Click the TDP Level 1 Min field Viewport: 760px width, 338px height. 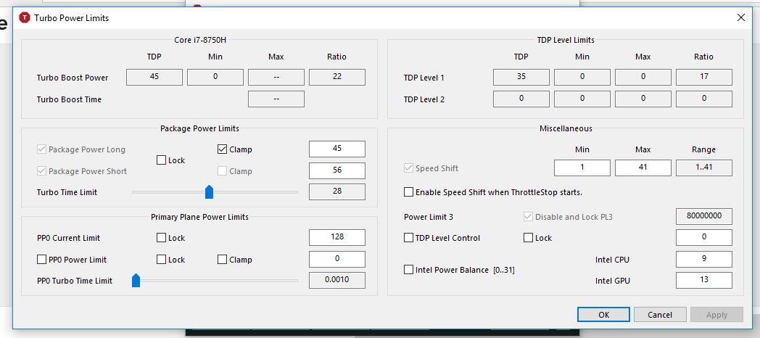click(x=582, y=77)
